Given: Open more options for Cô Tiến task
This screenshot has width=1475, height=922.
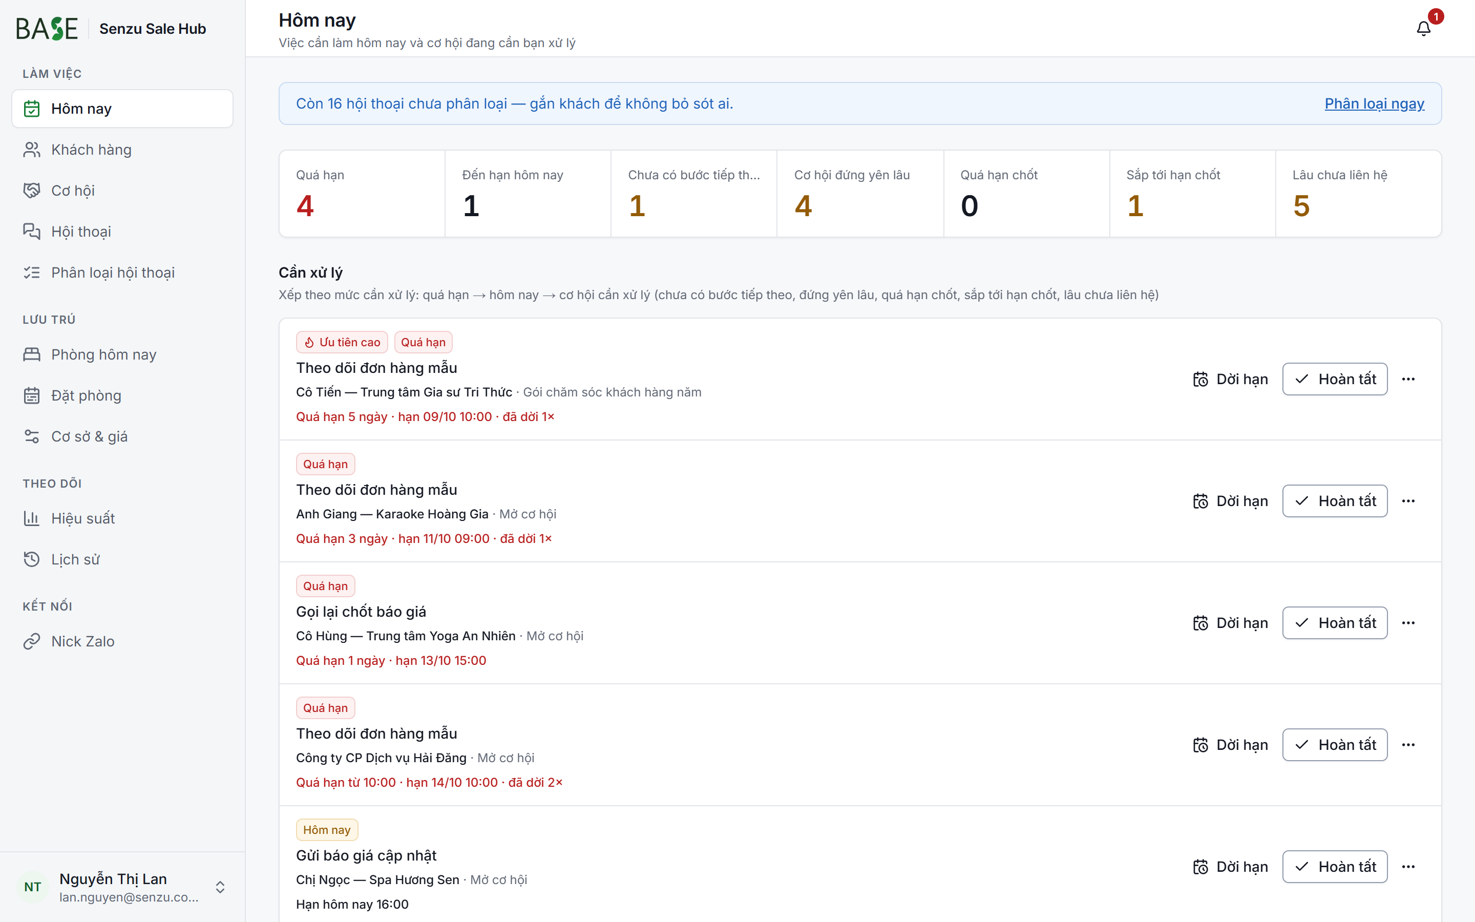Looking at the screenshot, I should point(1408,379).
